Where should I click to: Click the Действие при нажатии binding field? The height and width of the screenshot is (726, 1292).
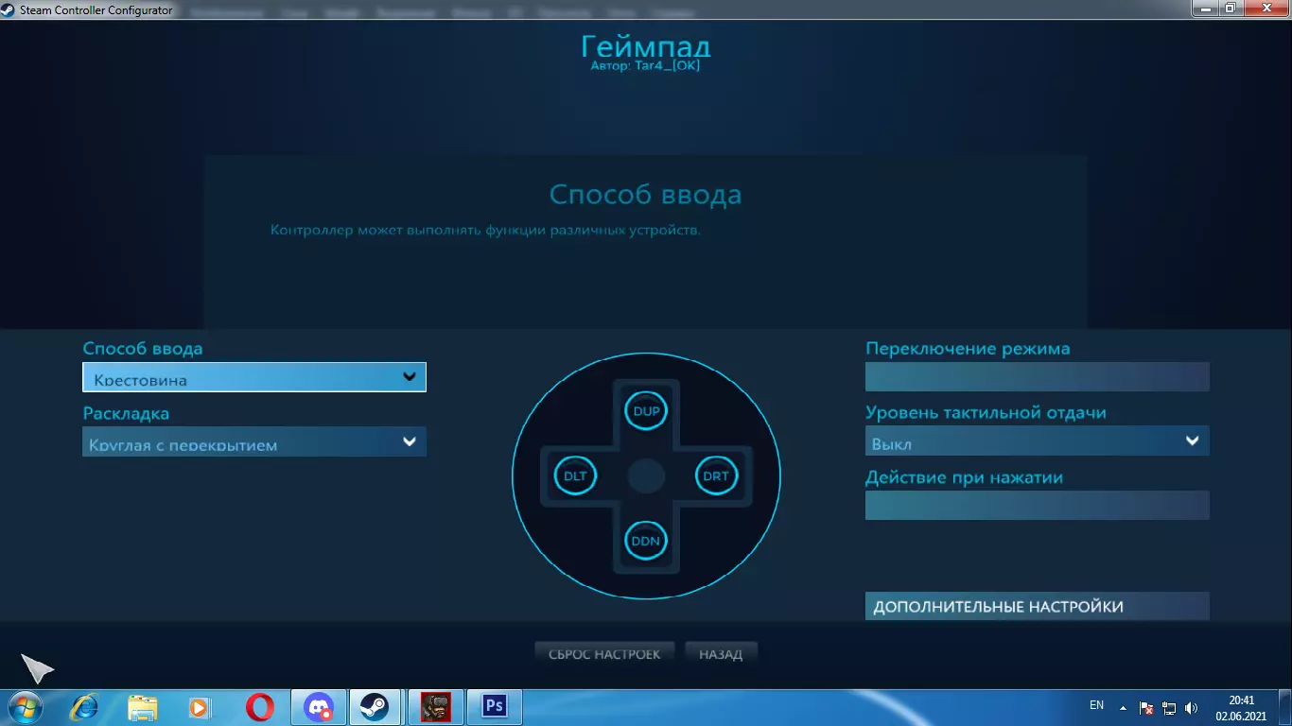(x=1038, y=505)
